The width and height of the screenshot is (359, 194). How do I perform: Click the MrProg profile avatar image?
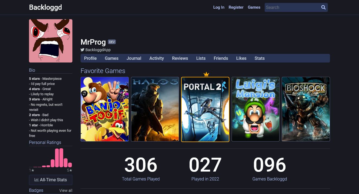point(51,41)
